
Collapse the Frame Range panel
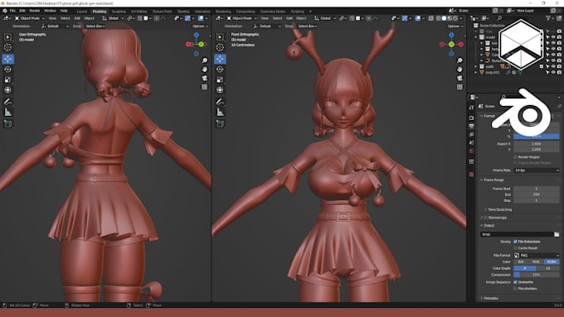481,180
